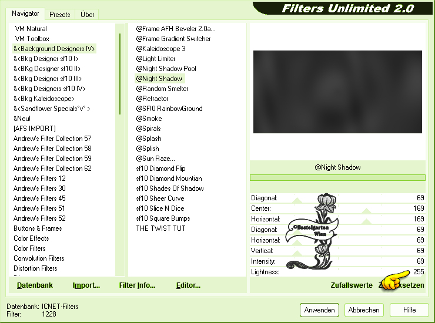Screen dimensions: 435x323
Task: Choose the @Night Shadow filter
Action: tap(160, 79)
